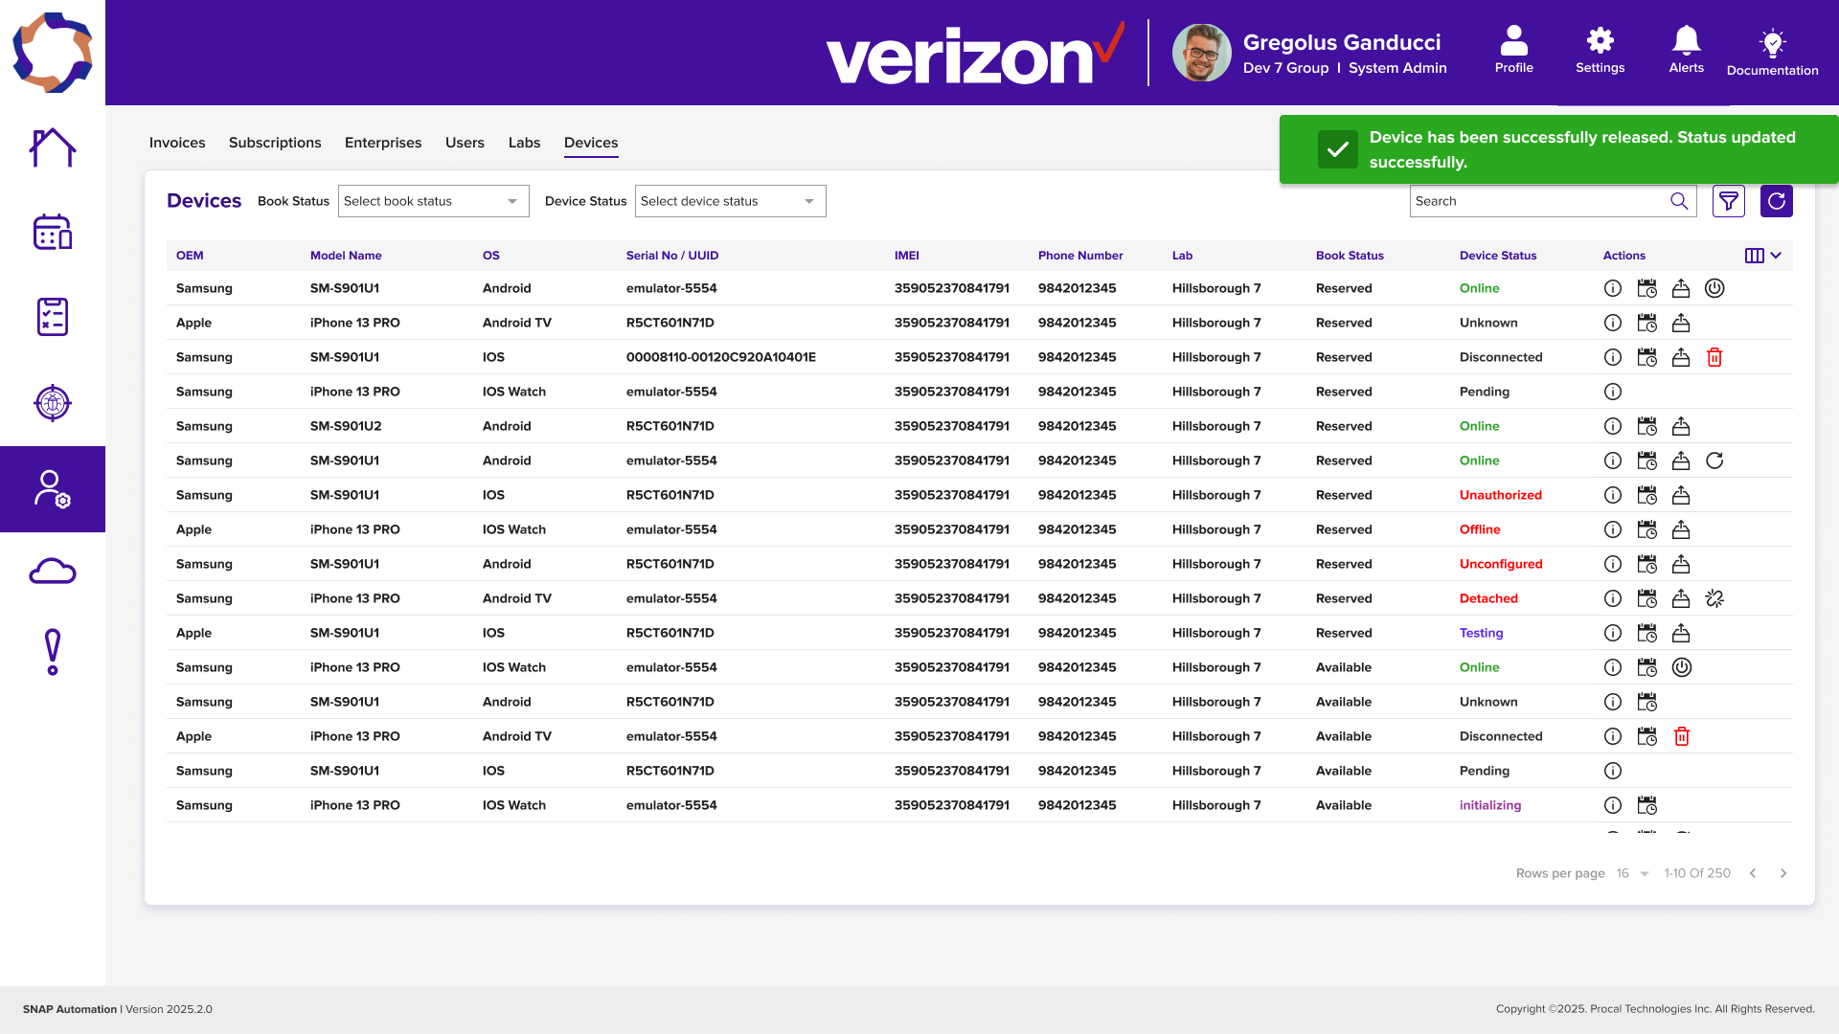The image size is (1839, 1034).
Task: Open Documentation lightbulb icon
Action: point(1772,53)
